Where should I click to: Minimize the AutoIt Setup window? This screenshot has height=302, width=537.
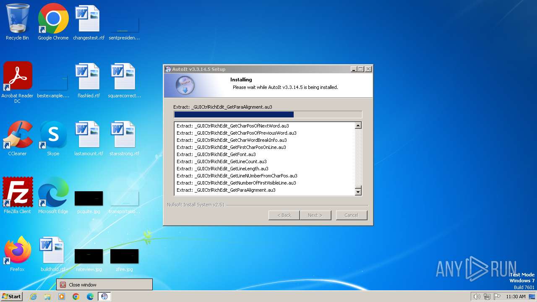click(353, 69)
